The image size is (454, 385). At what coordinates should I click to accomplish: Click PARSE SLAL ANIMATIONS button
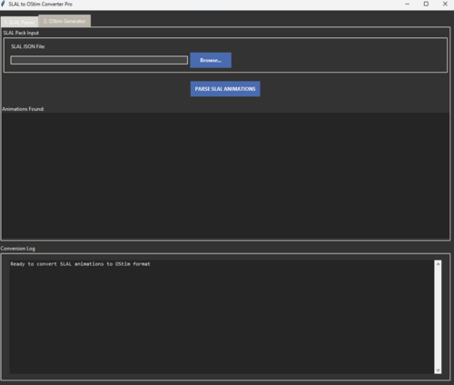(225, 89)
